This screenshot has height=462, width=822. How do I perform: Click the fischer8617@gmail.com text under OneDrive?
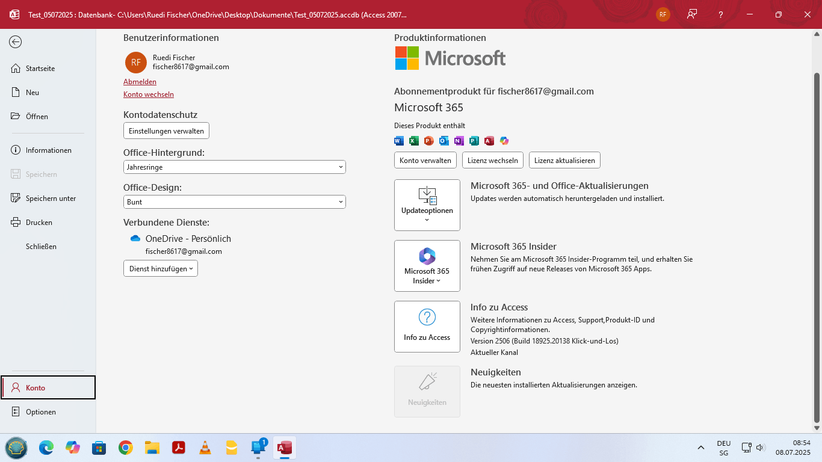(184, 251)
